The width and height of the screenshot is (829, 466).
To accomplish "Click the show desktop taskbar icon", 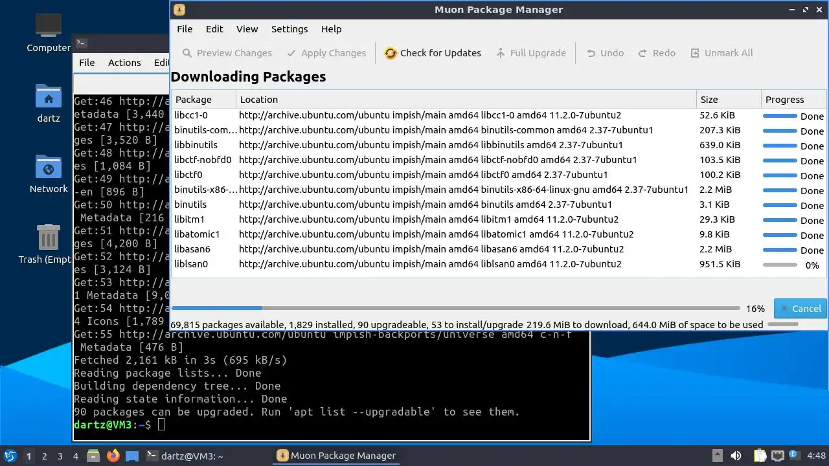I will pos(132,456).
